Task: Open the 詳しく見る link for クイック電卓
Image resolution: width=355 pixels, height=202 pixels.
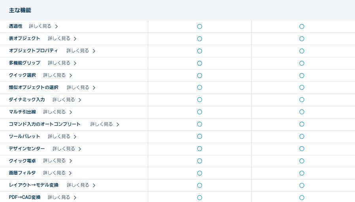Action: [54, 160]
